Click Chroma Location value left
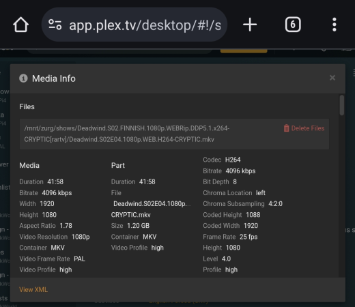 click(261, 193)
